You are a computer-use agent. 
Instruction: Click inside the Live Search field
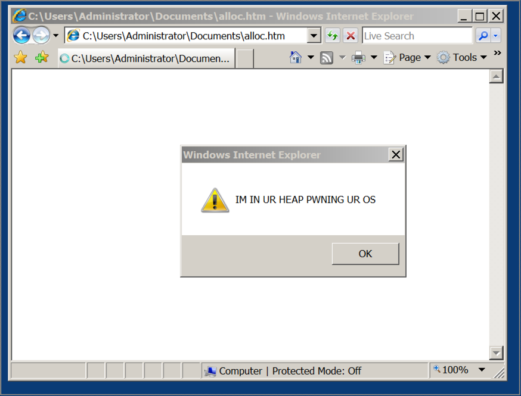(417, 36)
